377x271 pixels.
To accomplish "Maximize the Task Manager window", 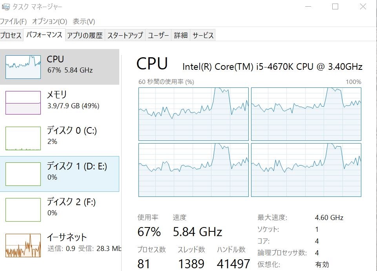I will (335, 7).
